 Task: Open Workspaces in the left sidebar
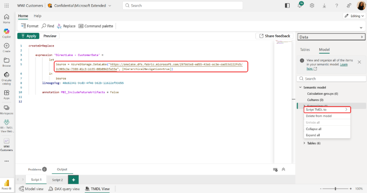(x=7, y=110)
